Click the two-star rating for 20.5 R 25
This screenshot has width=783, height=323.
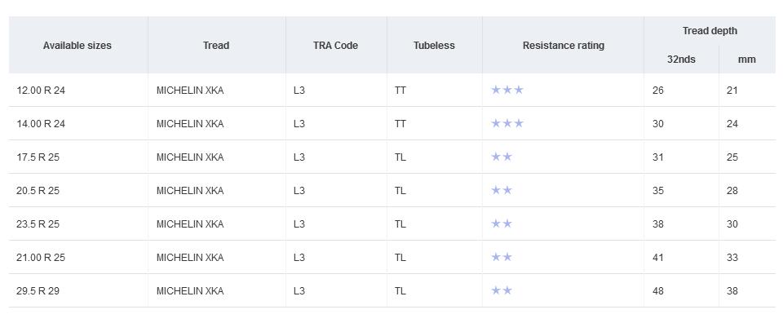tap(502, 190)
